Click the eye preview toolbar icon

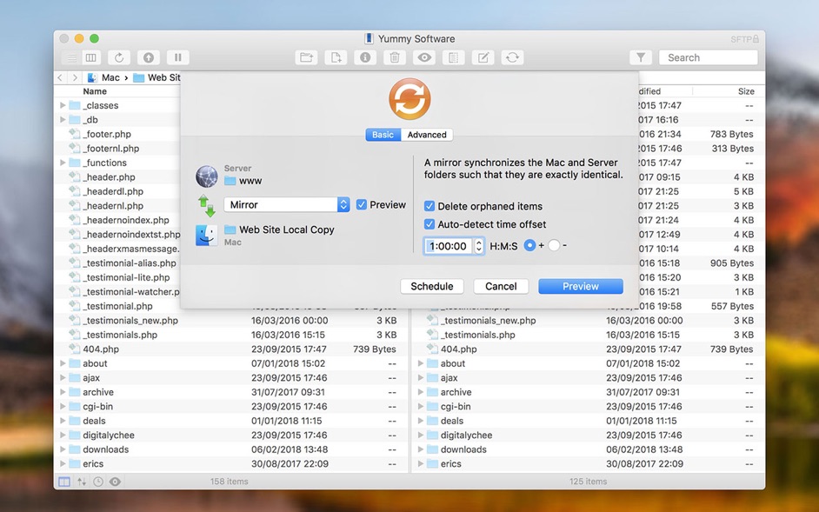coord(424,57)
